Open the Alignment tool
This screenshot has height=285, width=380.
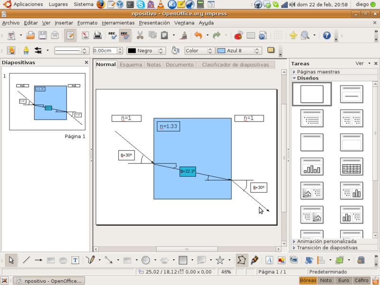coord(321,260)
